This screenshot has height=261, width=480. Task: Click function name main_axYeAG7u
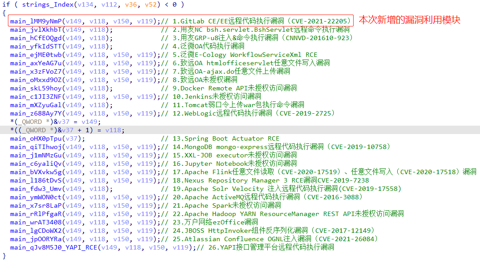(36, 63)
